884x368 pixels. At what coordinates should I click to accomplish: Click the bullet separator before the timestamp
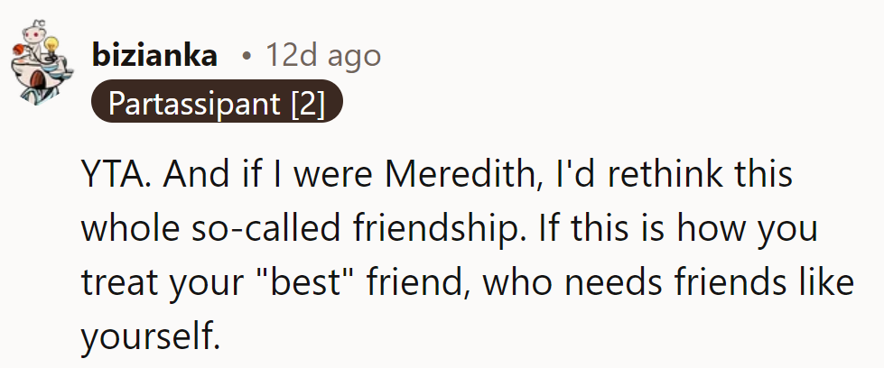coord(246,56)
